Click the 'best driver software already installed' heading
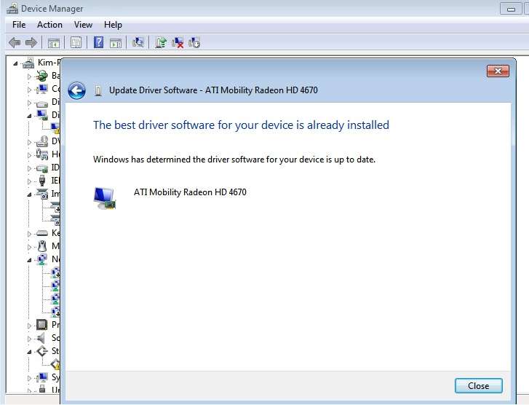Viewport: 529px width, 405px height. [x=241, y=125]
